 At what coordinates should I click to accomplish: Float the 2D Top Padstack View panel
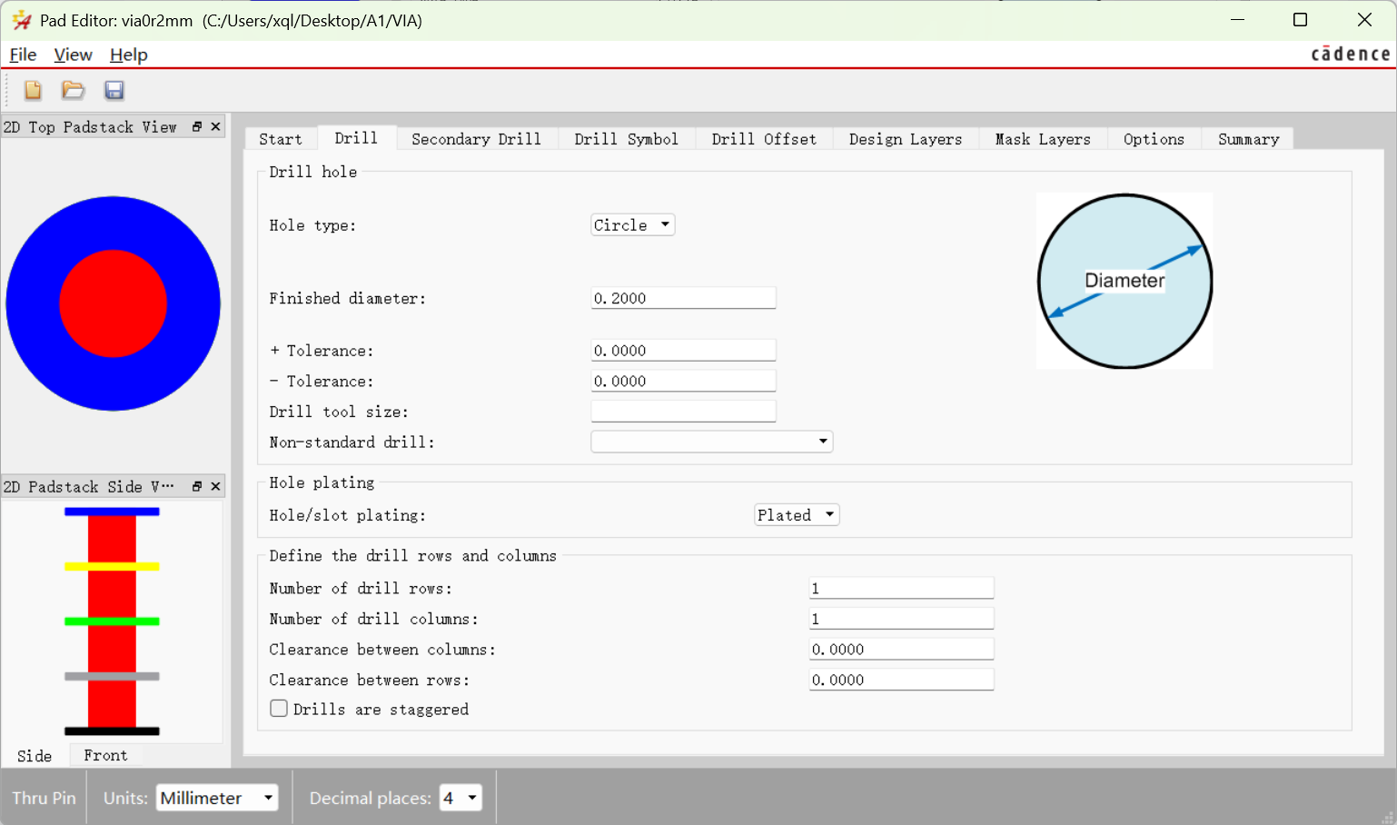(197, 127)
